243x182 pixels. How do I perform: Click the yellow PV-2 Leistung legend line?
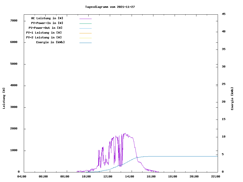pos(85,38)
